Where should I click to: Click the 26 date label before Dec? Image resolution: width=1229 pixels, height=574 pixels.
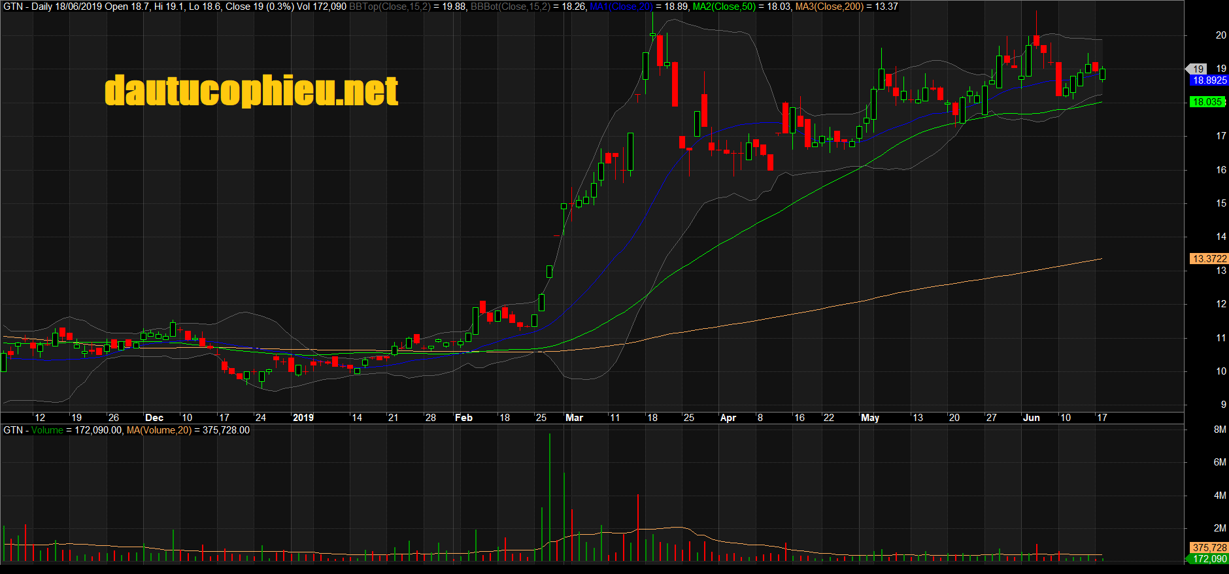point(114,418)
